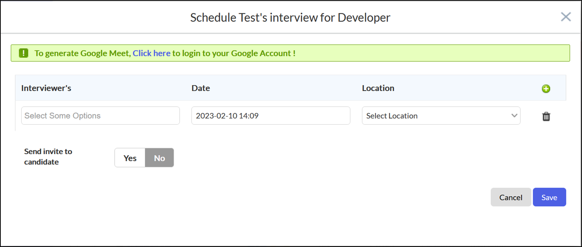Viewport: 582px width, 247px height.
Task: Cancel scheduling the interview
Action: [x=511, y=197]
